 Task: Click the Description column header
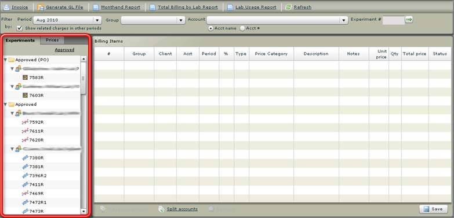316,54
